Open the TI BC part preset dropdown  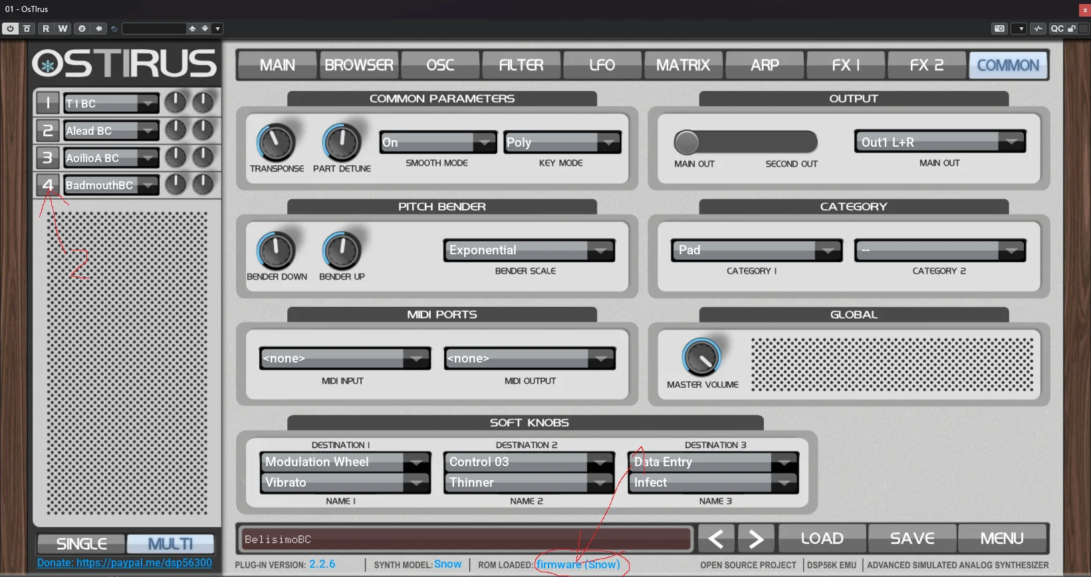click(x=111, y=103)
